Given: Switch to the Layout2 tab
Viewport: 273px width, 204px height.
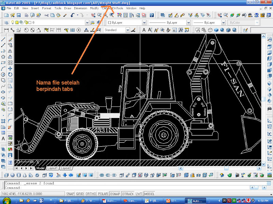Looking at the screenshot, I should coord(66,168).
